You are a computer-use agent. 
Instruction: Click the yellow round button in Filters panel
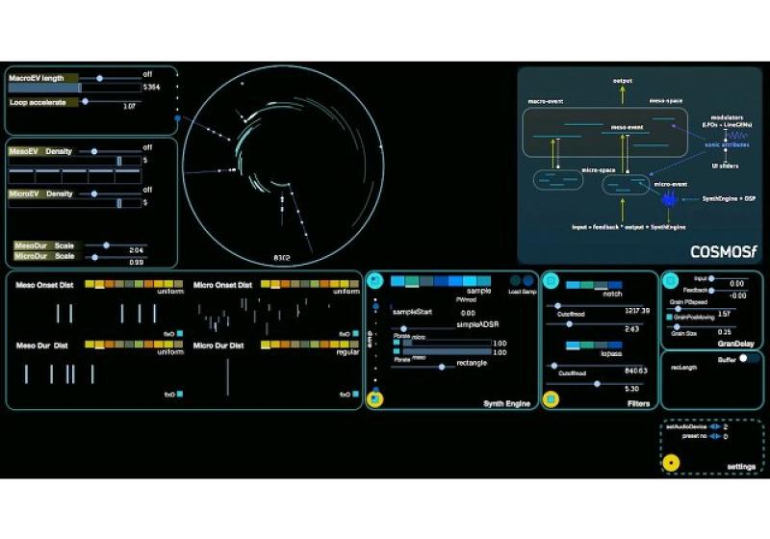pos(551,399)
